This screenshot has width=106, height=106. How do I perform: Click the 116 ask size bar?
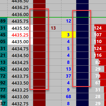click(x=100, y=55)
